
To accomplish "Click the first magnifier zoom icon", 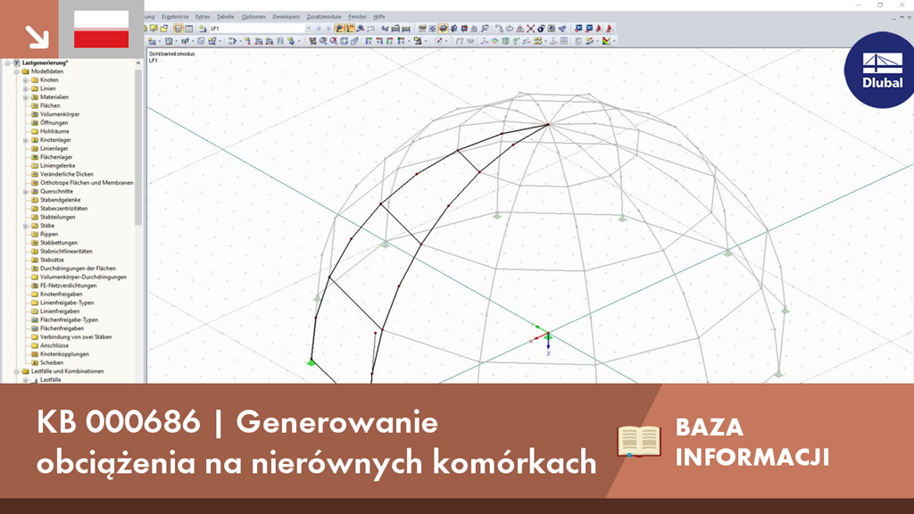I will (x=323, y=41).
